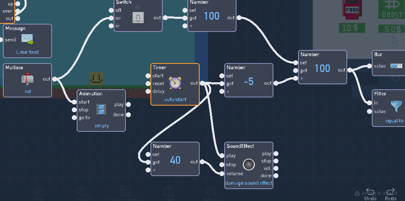Select the Timer alarm clock icon
Screen dimensions: 405x201
pos(175,83)
